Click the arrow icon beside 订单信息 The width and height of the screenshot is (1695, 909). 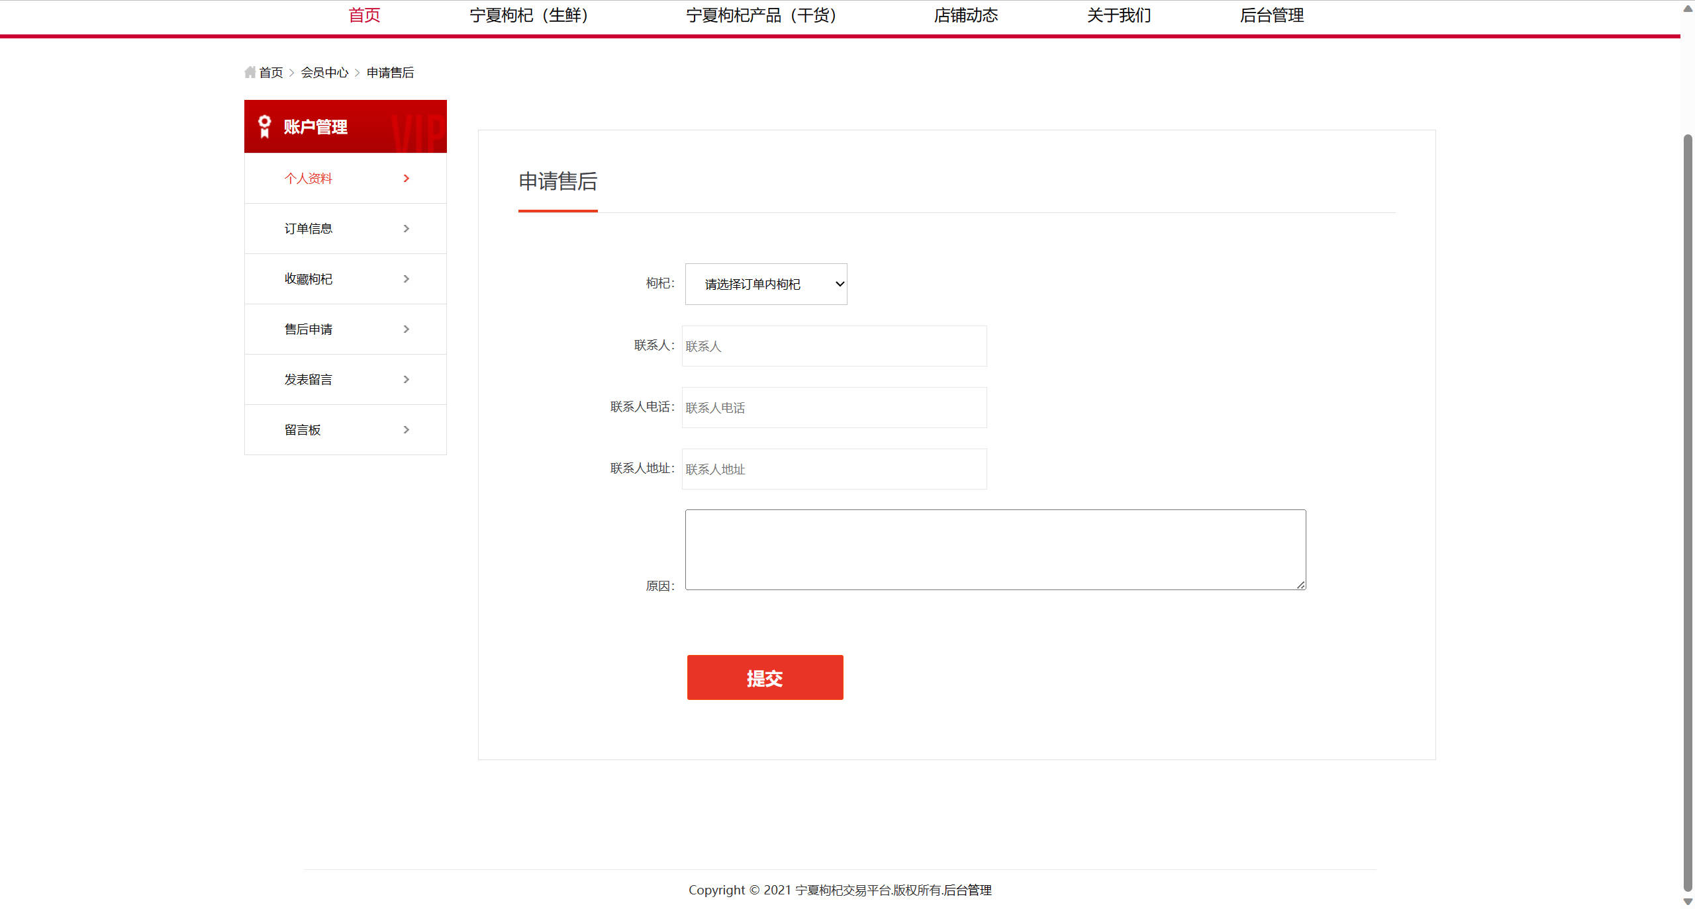[x=406, y=228]
